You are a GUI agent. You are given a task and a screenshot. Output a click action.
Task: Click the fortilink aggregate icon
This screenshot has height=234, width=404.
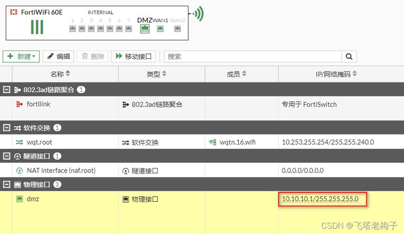19,104
